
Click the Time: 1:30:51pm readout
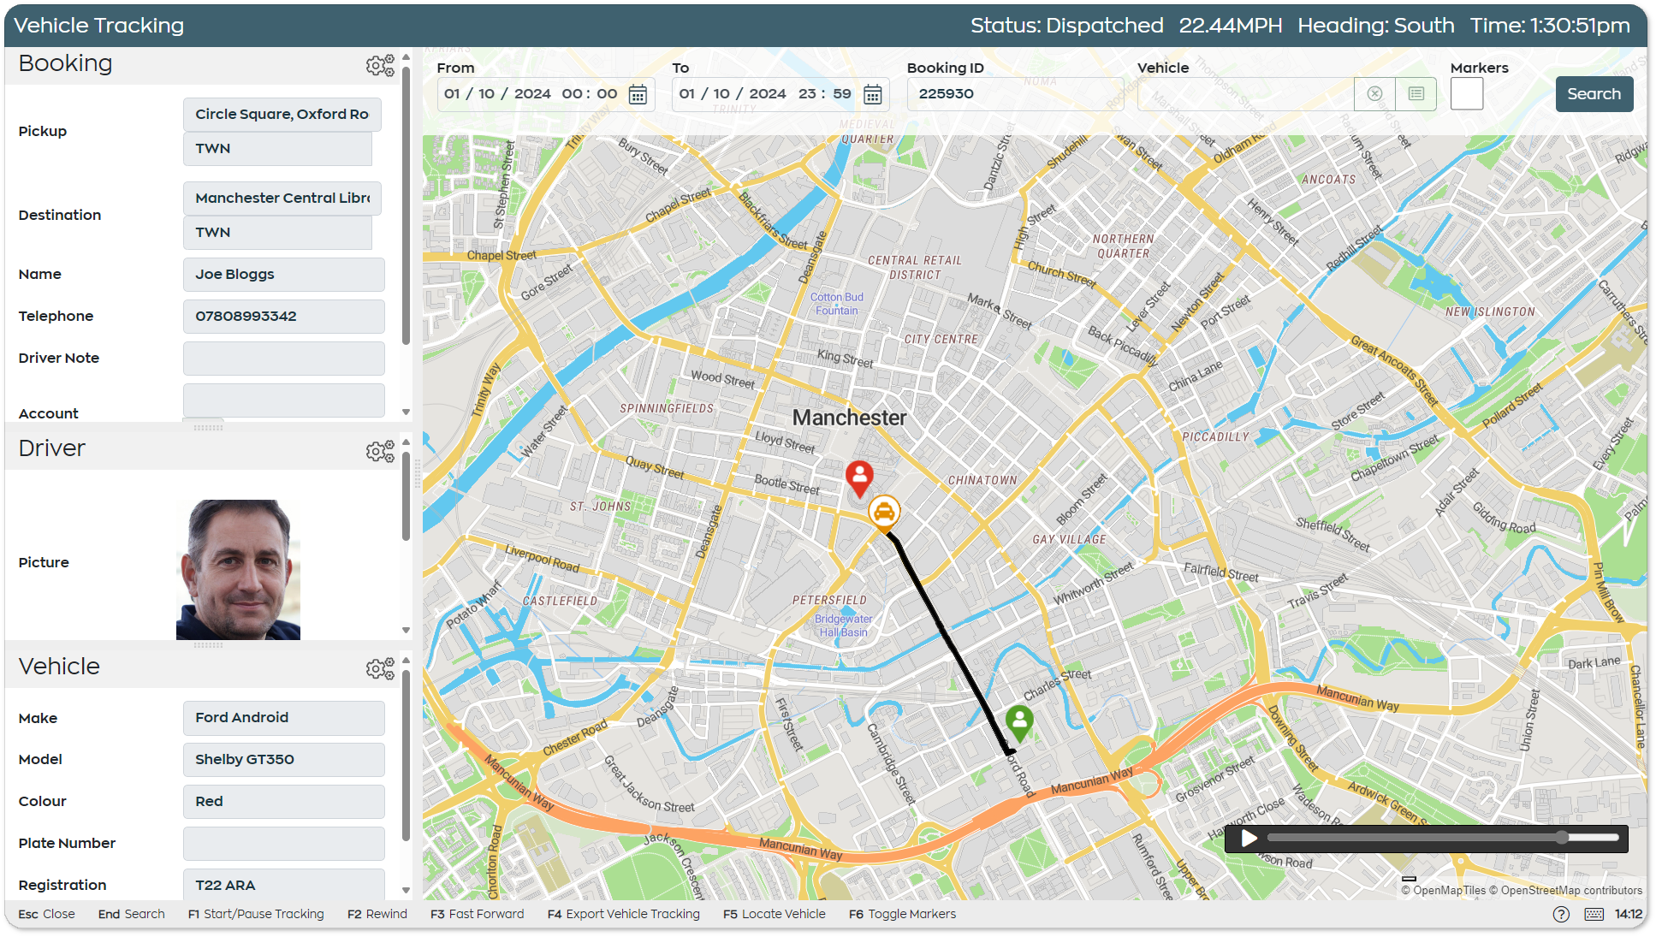pyautogui.click(x=1550, y=26)
